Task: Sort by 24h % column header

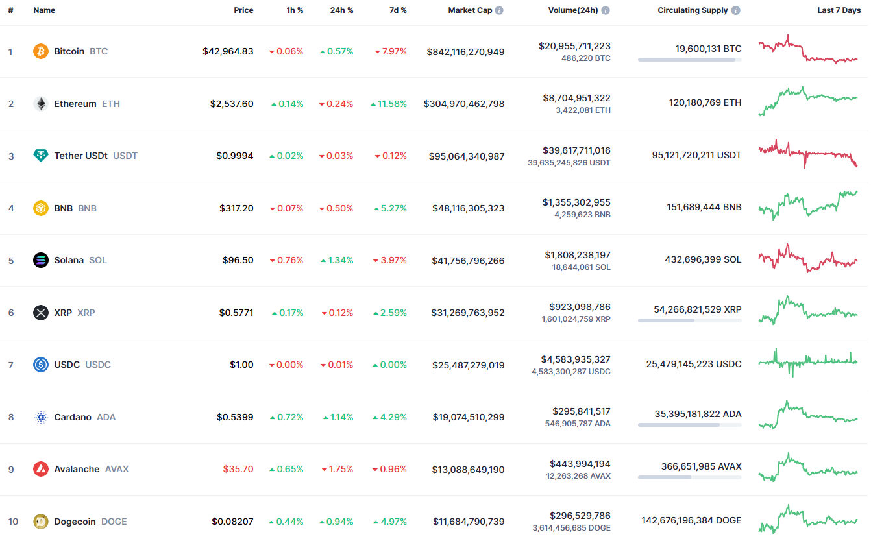Action: click(x=341, y=10)
